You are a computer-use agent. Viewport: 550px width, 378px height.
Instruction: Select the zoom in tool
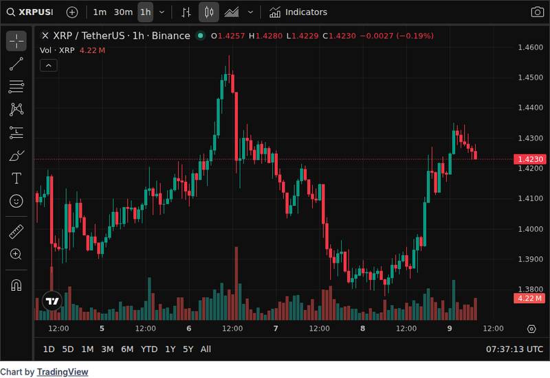16,254
